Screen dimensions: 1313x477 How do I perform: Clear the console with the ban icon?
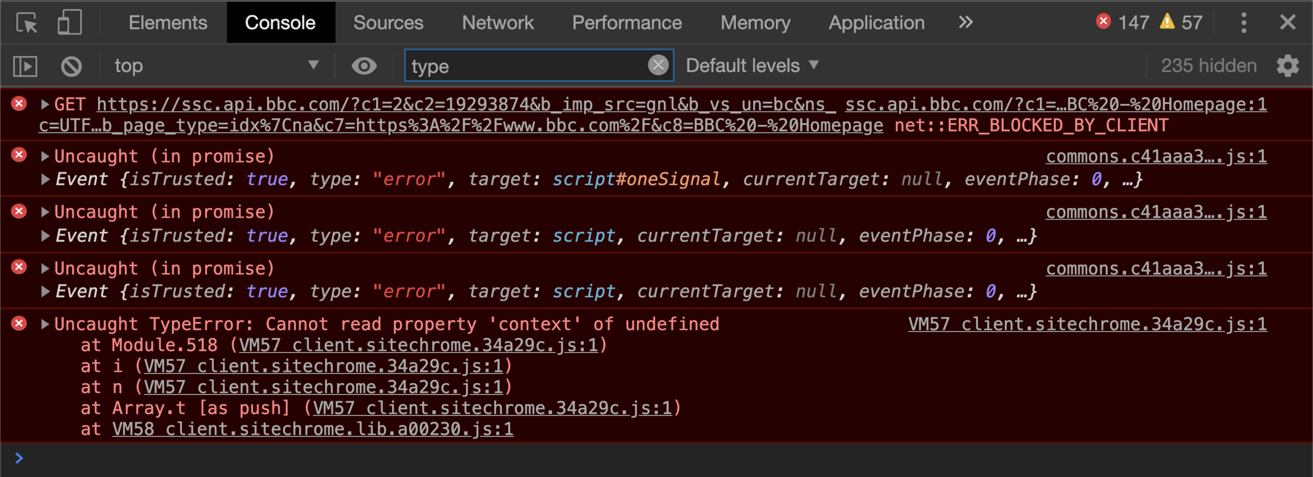[x=71, y=66]
